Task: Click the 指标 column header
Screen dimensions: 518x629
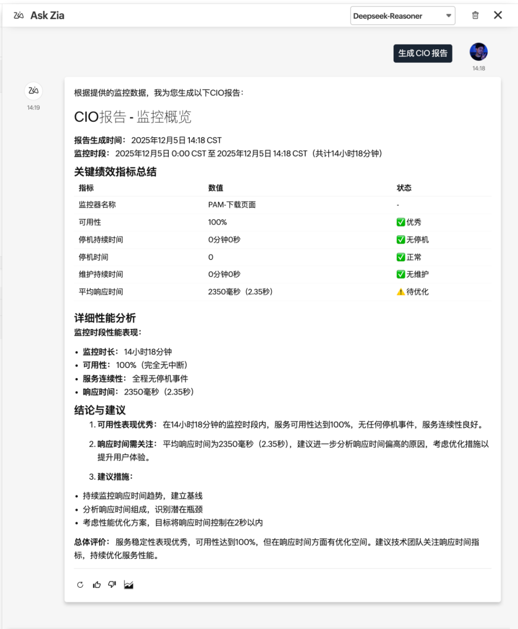Action: pos(86,188)
